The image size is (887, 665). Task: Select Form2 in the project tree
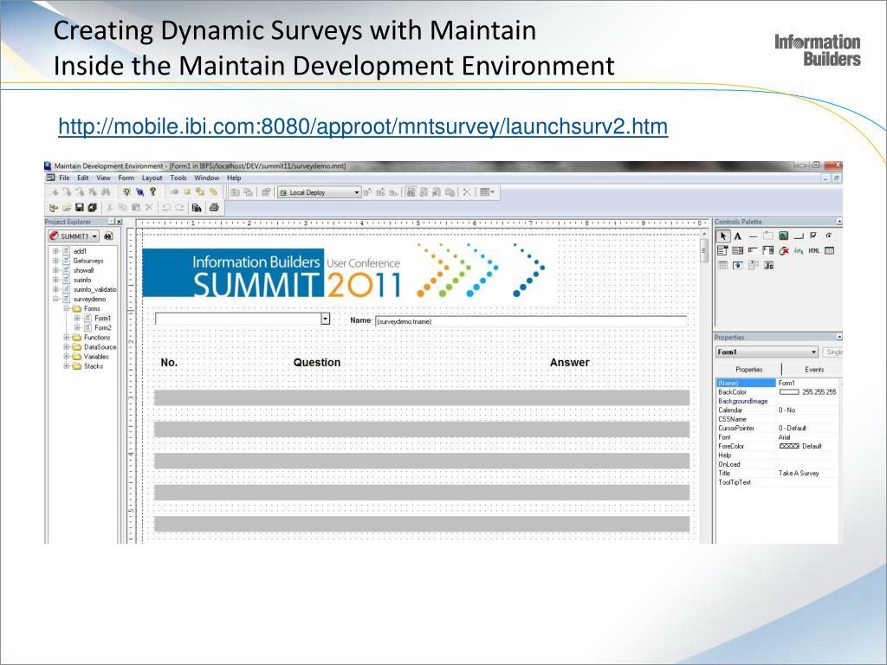(103, 328)
